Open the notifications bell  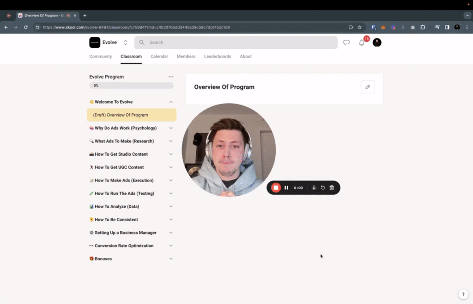click(x=362, y=42)
